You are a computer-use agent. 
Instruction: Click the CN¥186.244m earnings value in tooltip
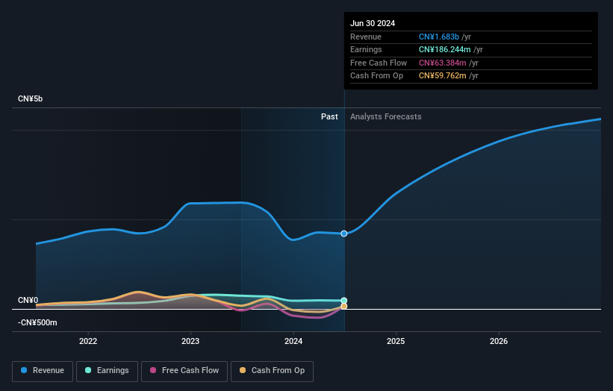click(445, 49)
